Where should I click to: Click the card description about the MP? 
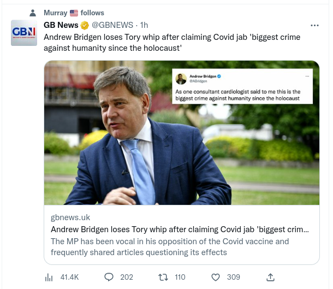[169, 247]
